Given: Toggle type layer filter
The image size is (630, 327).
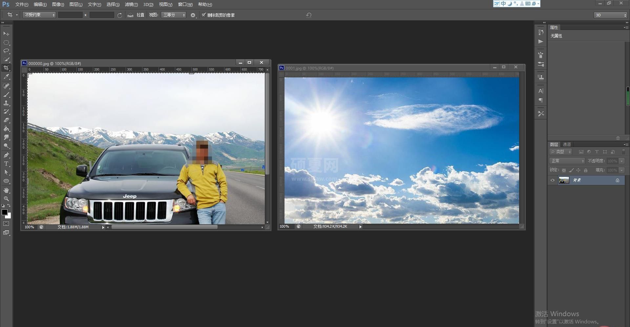Looking at the screenshot, I should pos(597,152).
